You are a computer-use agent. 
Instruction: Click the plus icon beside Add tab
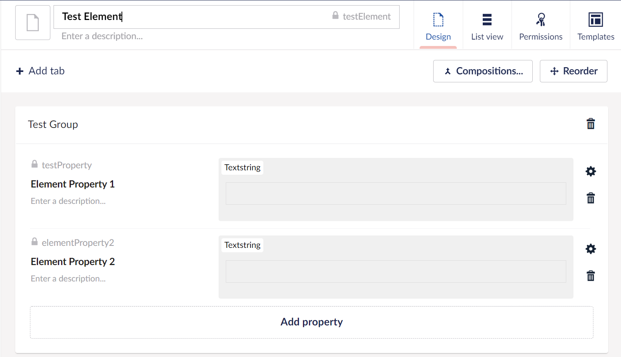[20, 71]
